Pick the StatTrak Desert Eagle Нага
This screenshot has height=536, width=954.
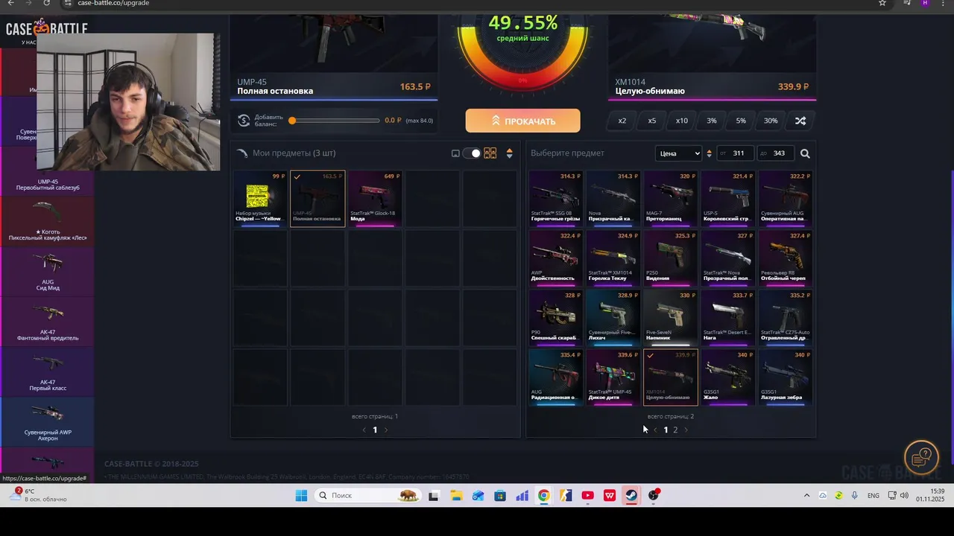[x=728, y=318]
